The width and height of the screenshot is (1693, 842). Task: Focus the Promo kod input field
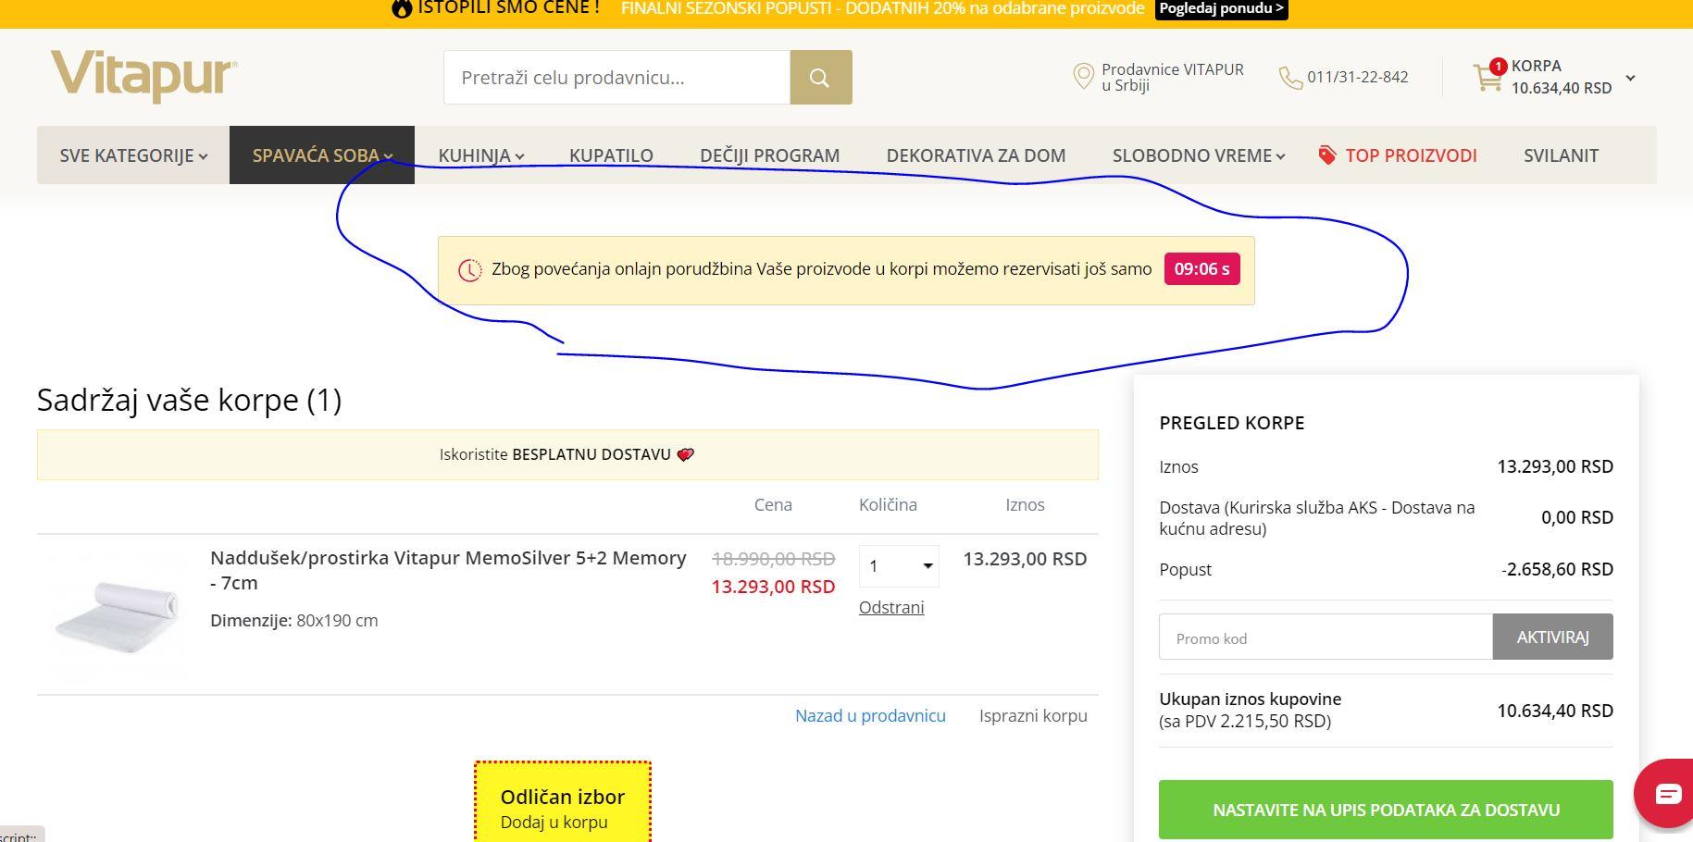[x=1326, y=637]
